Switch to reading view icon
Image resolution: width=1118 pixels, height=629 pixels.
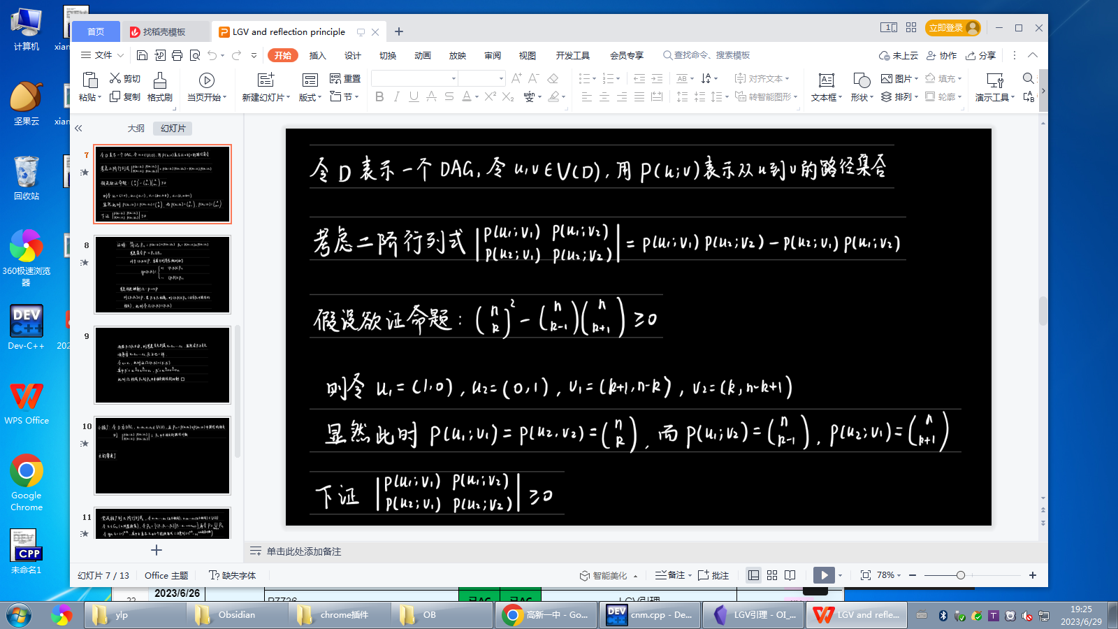790,575
